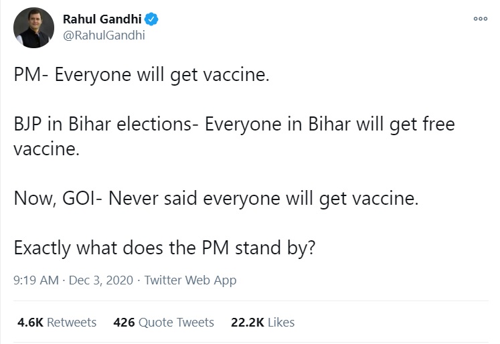Open the @RahulGandhi handle link

pyautogui.click(x=103, y=35)
